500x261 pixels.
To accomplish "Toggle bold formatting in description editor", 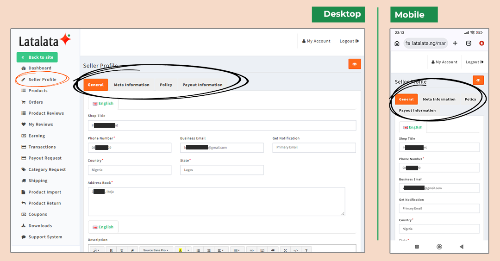I will tap(111, 250).
